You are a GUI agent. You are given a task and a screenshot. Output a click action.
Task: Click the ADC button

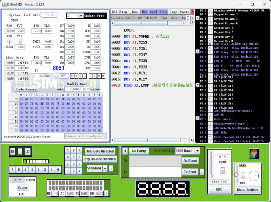219,189
